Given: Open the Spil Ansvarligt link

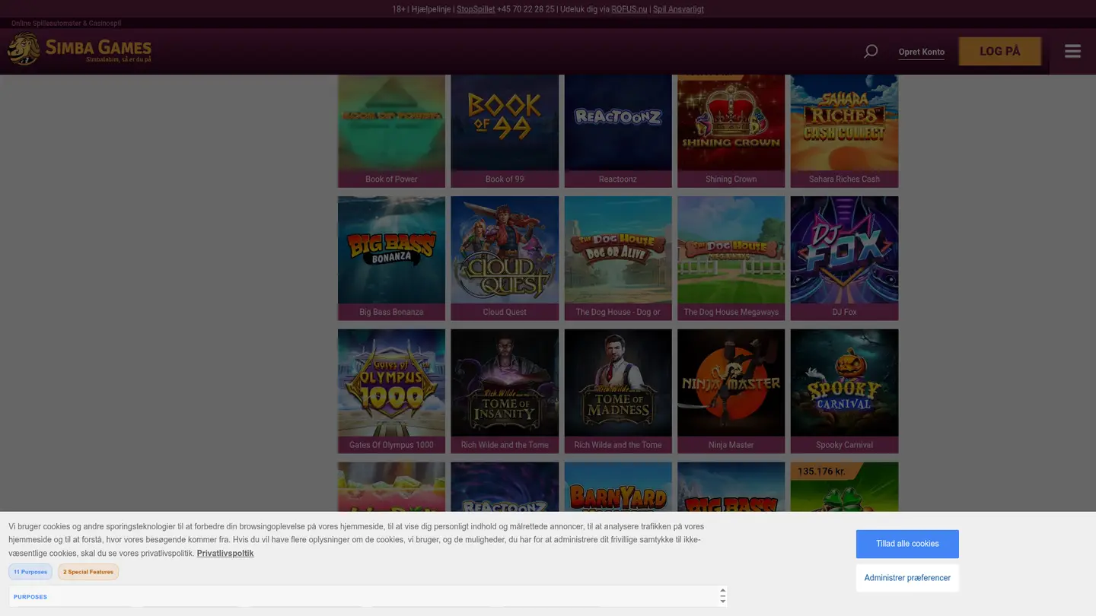Looking at the screenshot, I should pyautogui.click(x=678, y=9).
